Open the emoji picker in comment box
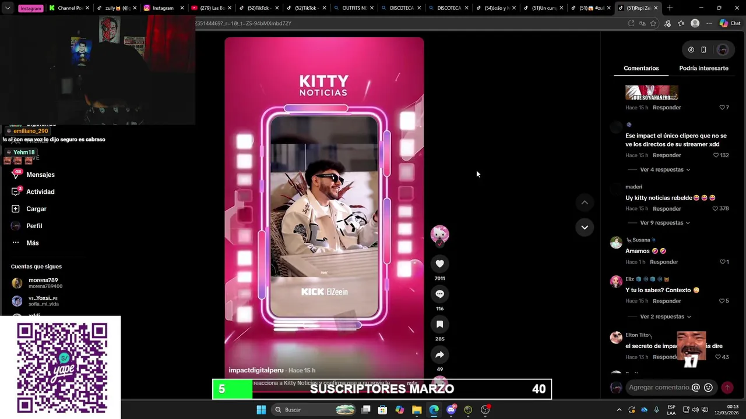This screenshot has width=746, height=419. pos(708,388)
